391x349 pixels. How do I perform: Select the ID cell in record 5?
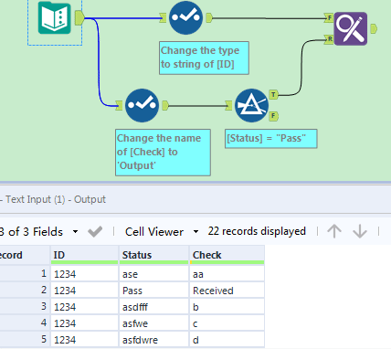pos(84,340)
